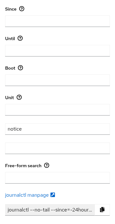Click the empty field below notice
The height and width of the screenshot is (224, 115).
[57, 148]
